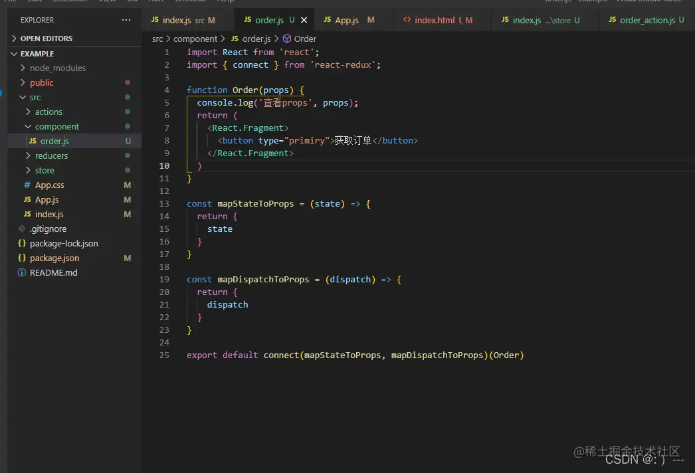
Task: Click the 'mapDispatchToProps' declaration on line 19
Action: [263, 279]
